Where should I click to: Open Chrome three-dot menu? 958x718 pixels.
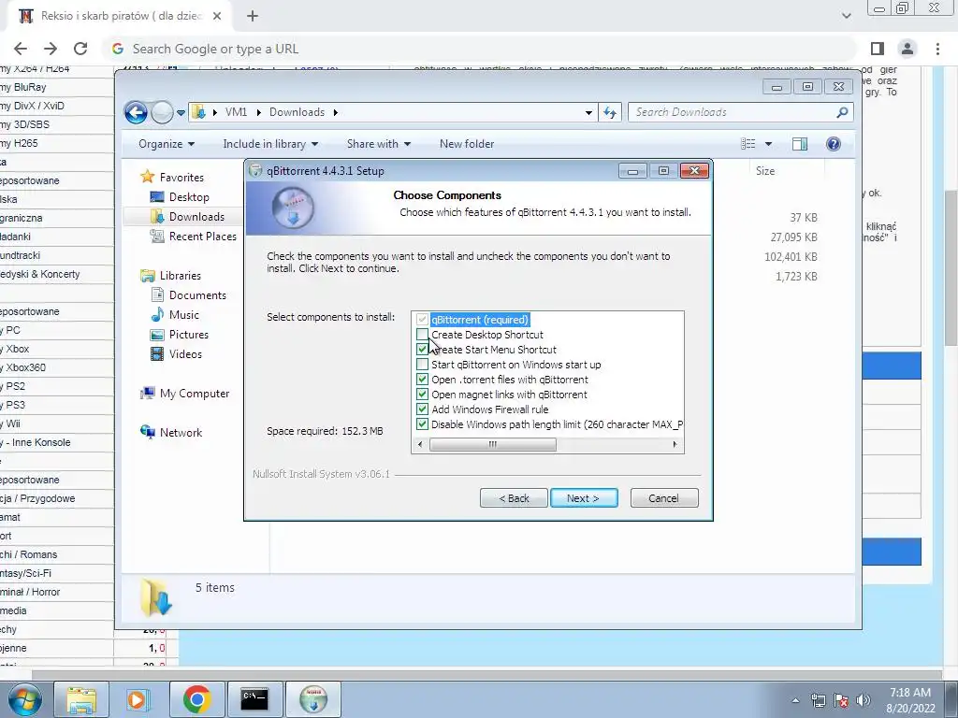pyautogui.click(x=937, y=49)
